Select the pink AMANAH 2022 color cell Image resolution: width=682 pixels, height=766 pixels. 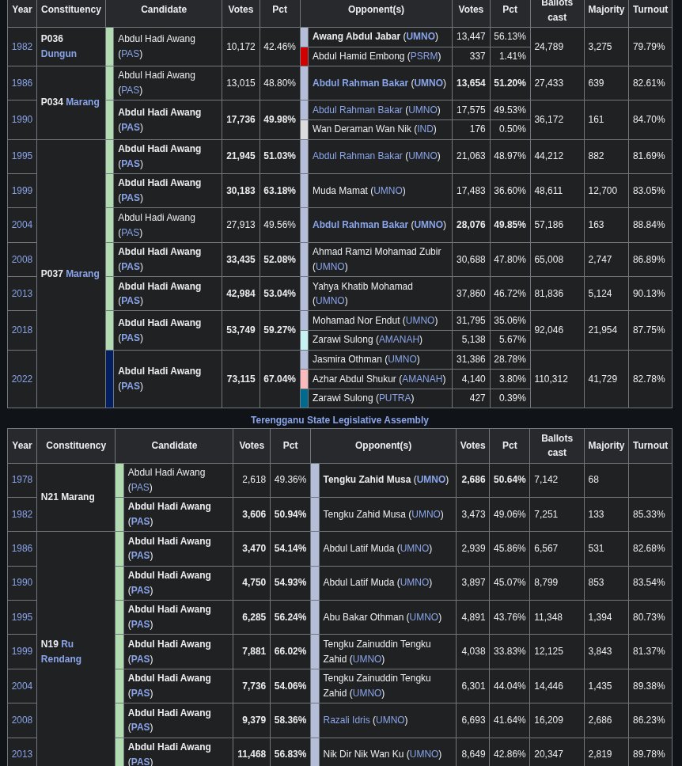(x=304, y=378)
